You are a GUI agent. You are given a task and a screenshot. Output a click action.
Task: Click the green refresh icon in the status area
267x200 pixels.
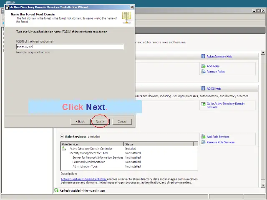coord(56,190)
